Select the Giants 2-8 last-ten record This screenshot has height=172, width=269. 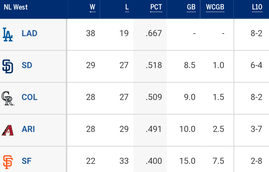[257, 161]
